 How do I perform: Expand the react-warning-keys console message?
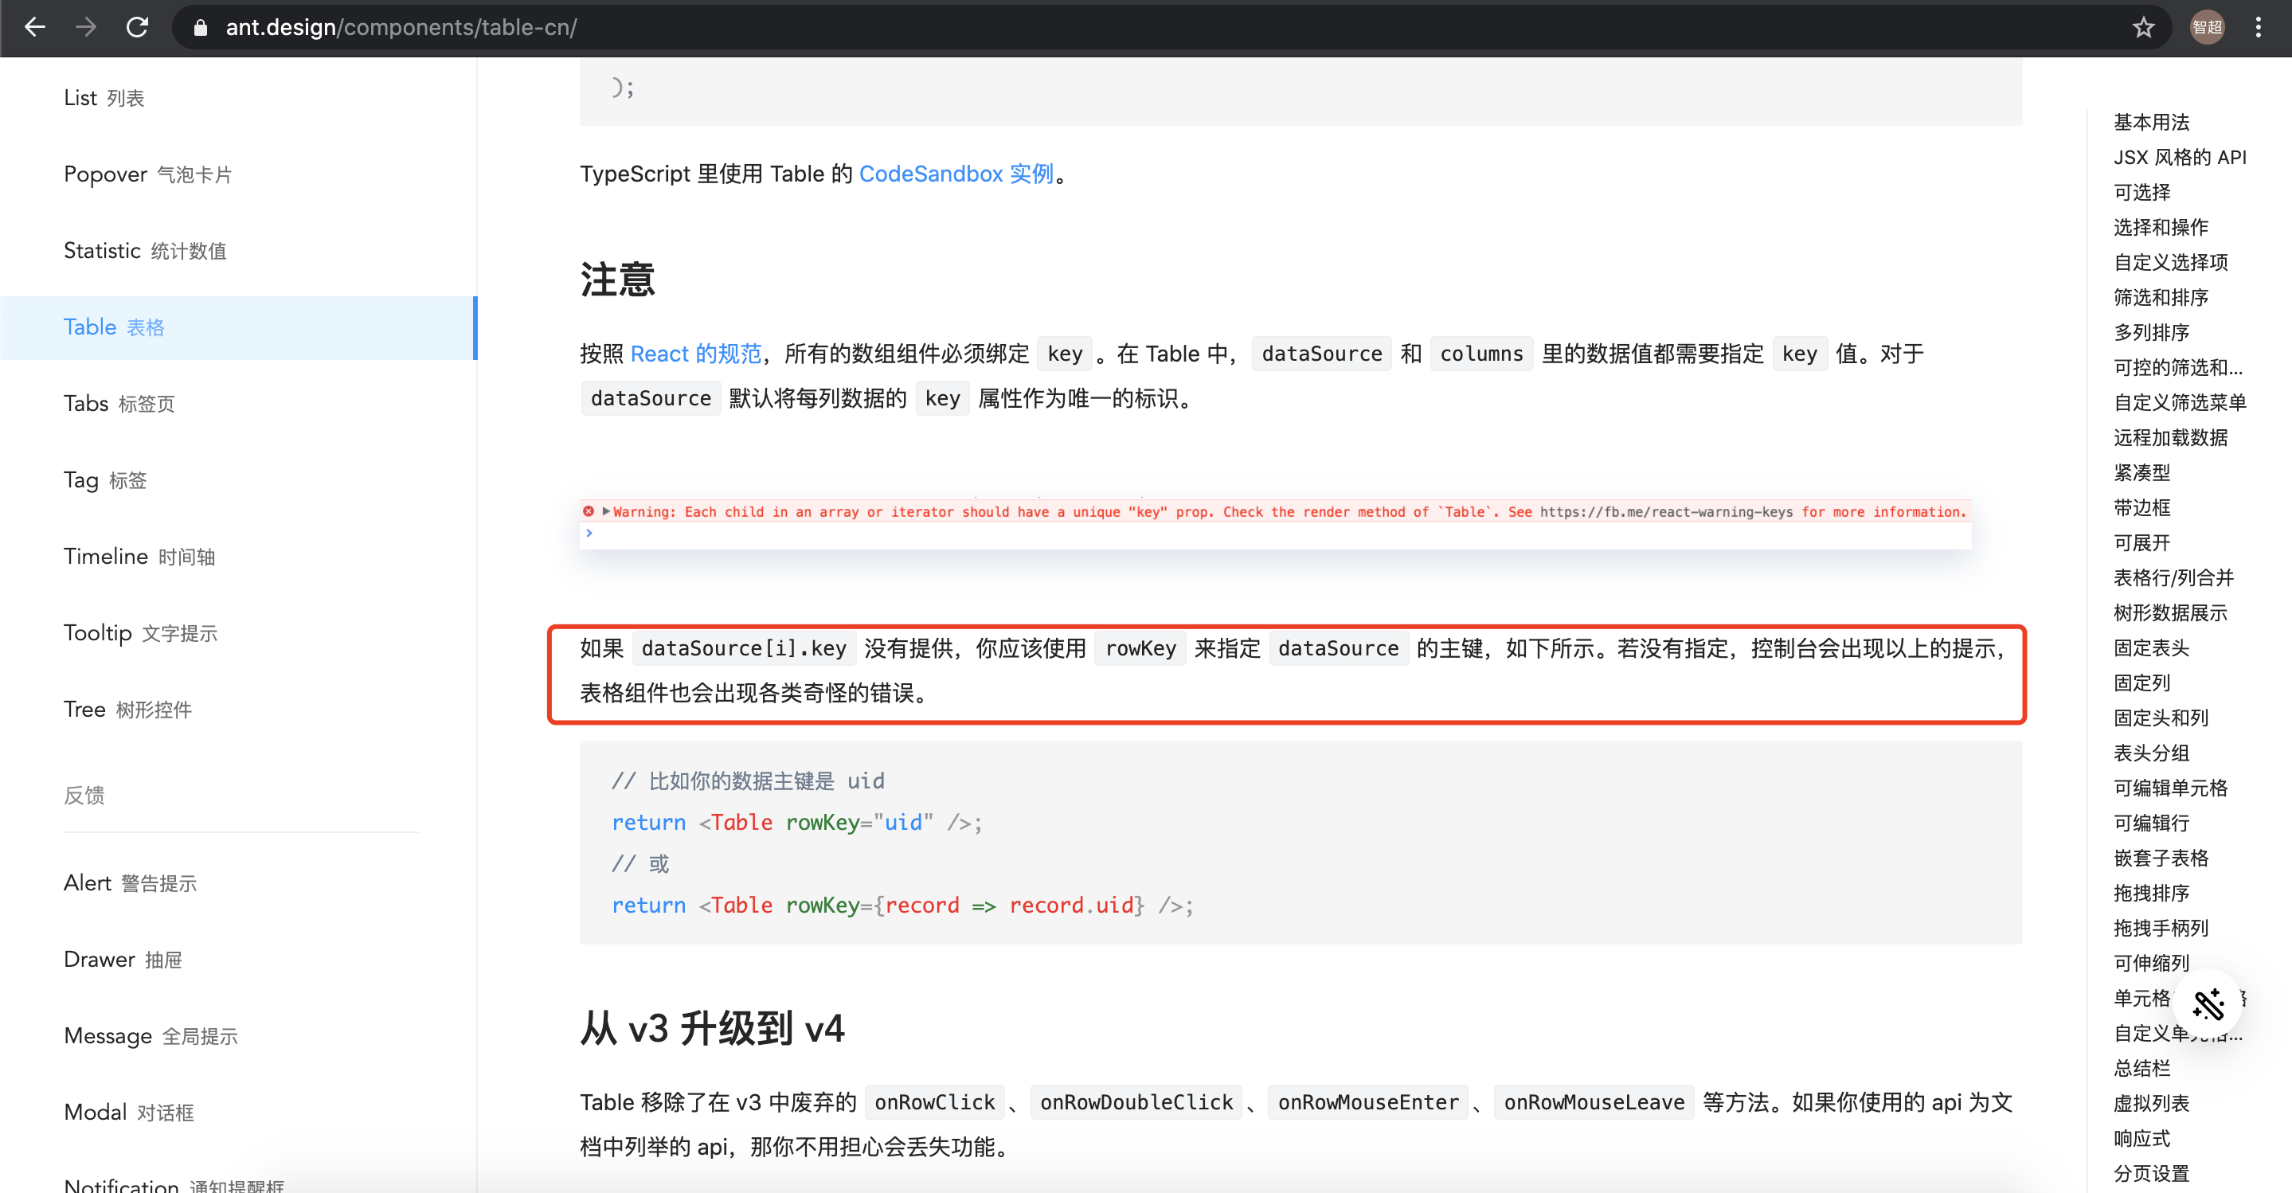click(x=606, y=511)
